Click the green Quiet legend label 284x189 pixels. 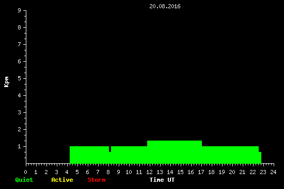(24, 180)
